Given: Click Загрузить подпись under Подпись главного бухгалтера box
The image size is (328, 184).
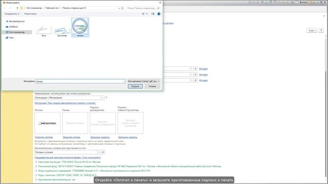Looking at the screenshot, I should 128,137.
